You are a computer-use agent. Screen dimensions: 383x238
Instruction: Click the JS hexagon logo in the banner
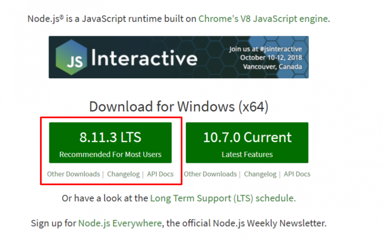coord(71,57)
